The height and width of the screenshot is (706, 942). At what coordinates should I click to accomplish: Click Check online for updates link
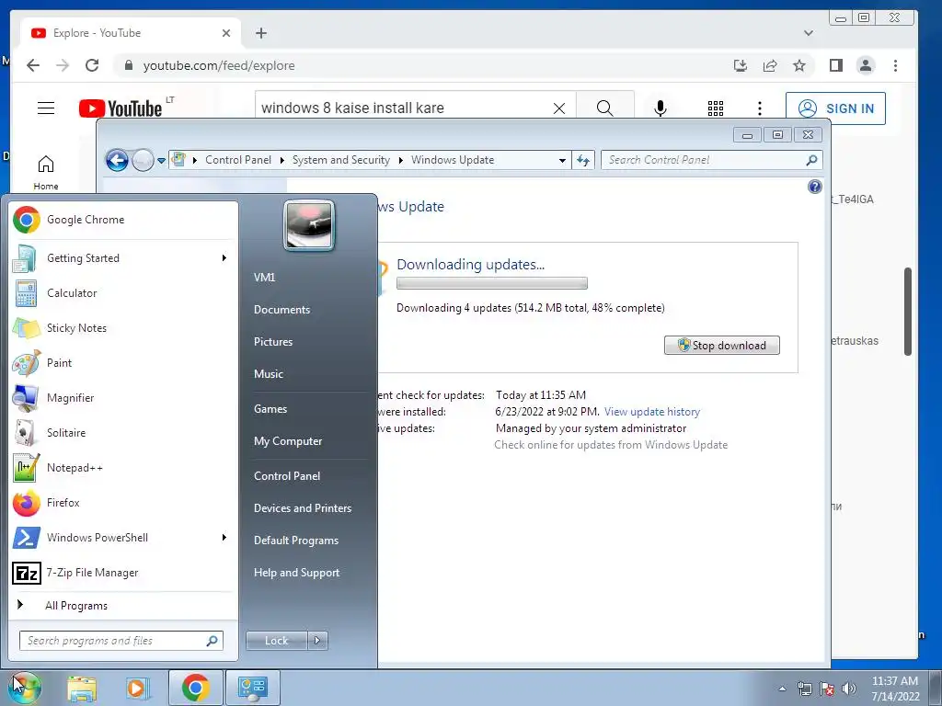[x=611, y=445]
